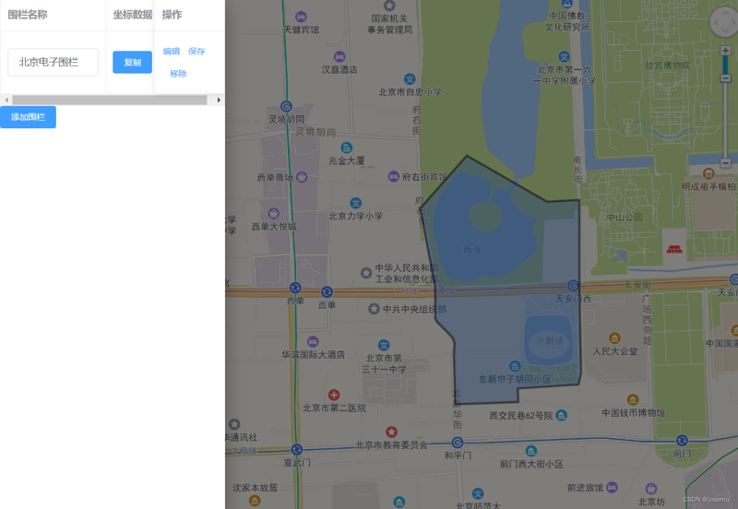Viewport: 738px width, 509px height.
Task: Select the 人民大会堂 landmark icon
Action: [x=614, y=338]
